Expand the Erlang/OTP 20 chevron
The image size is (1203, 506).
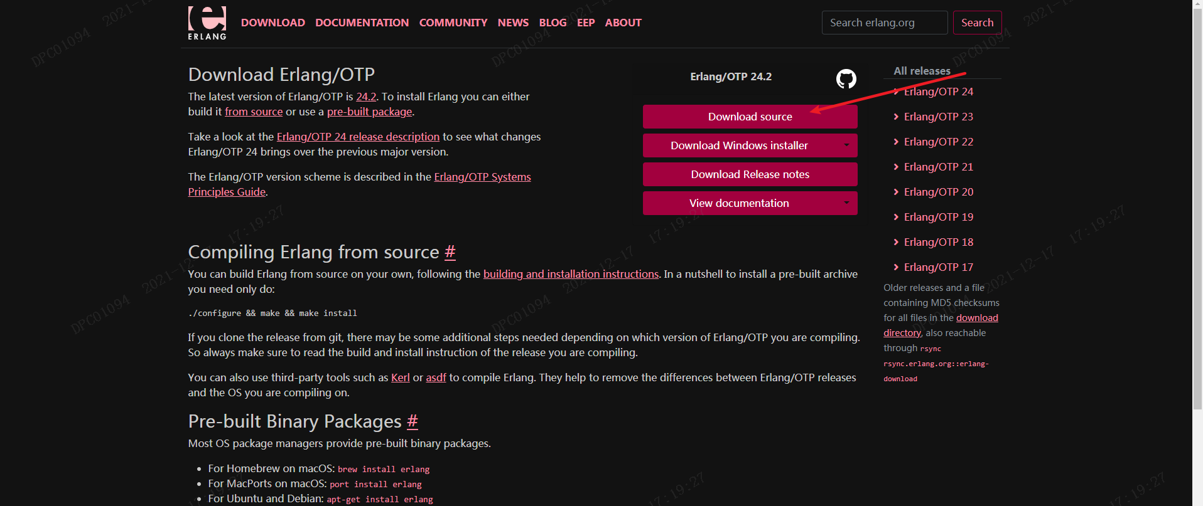[896, 192]
